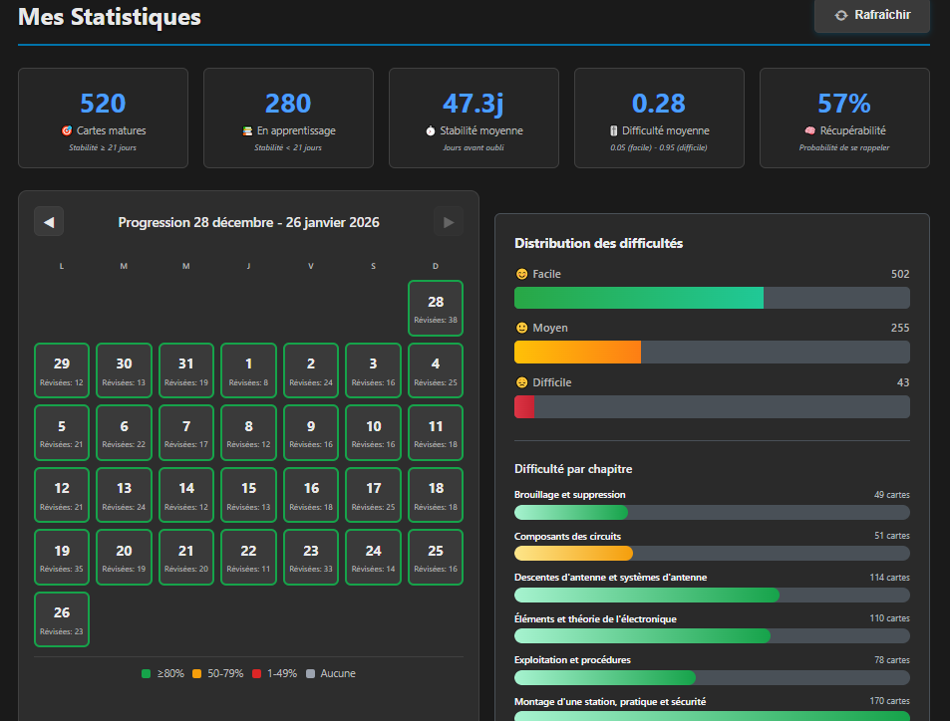
Task: Click the 280 En apprentissage value
Action: pos(288,104)
